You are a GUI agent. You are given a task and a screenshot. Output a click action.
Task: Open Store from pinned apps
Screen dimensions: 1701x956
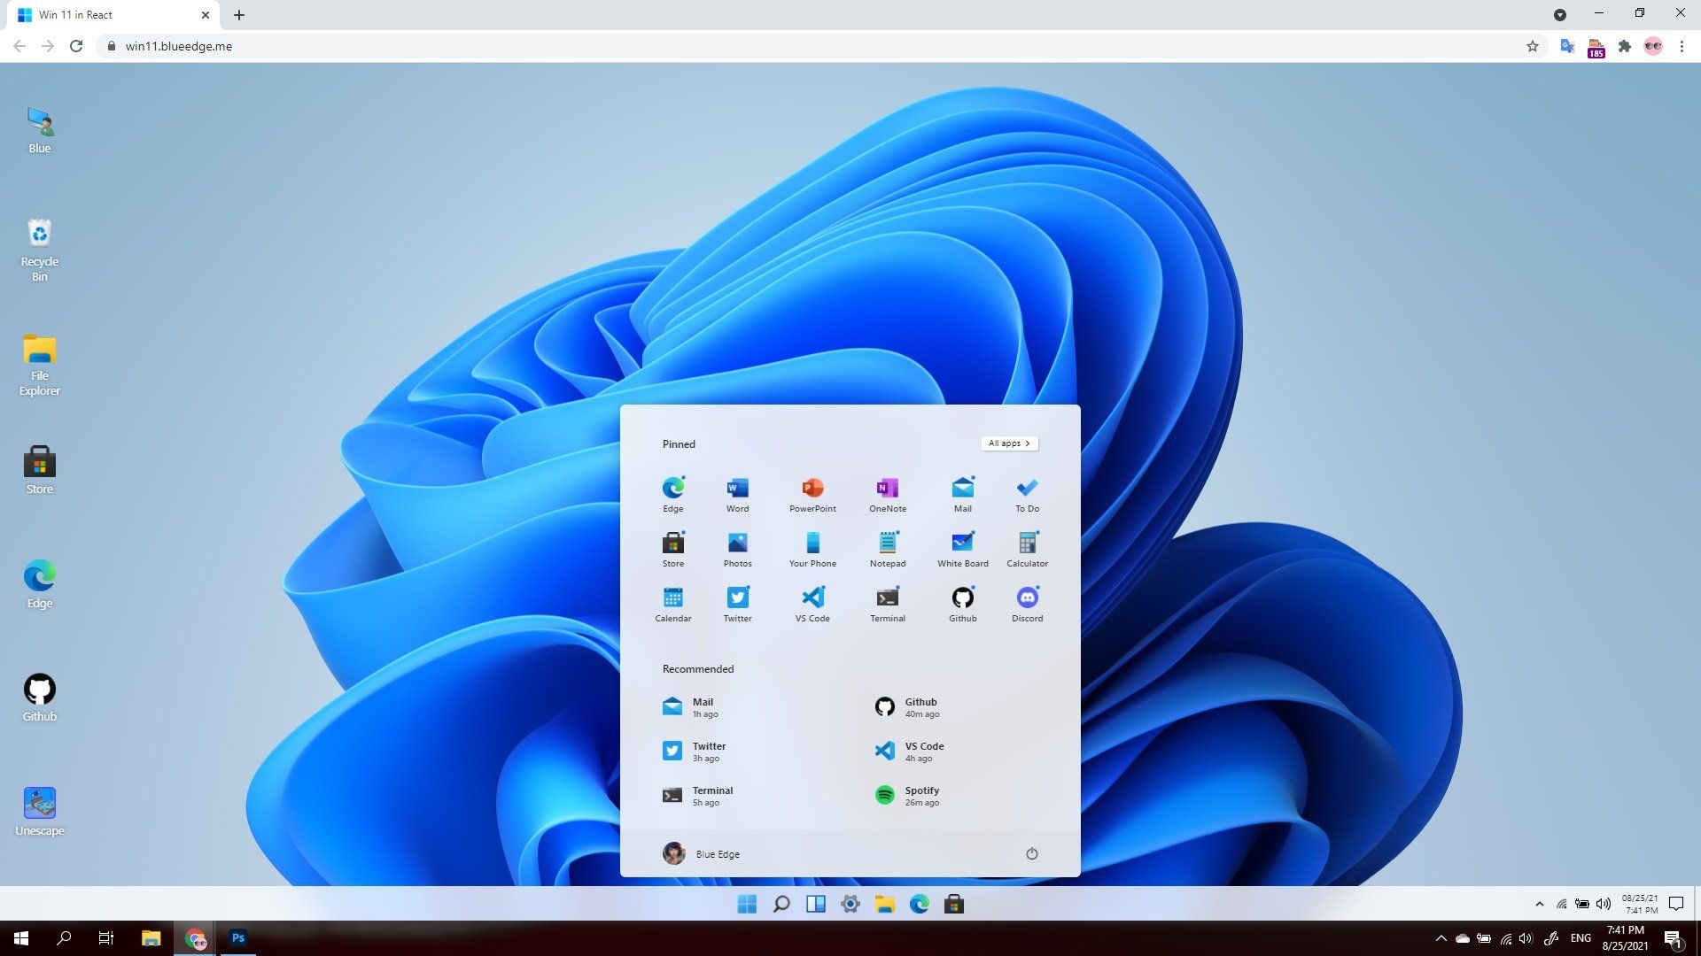point(673,550)
